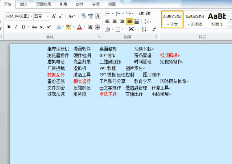Click red text 脚本运行
The width and height of the screenshot is (232, 164).
click(82, 81)
